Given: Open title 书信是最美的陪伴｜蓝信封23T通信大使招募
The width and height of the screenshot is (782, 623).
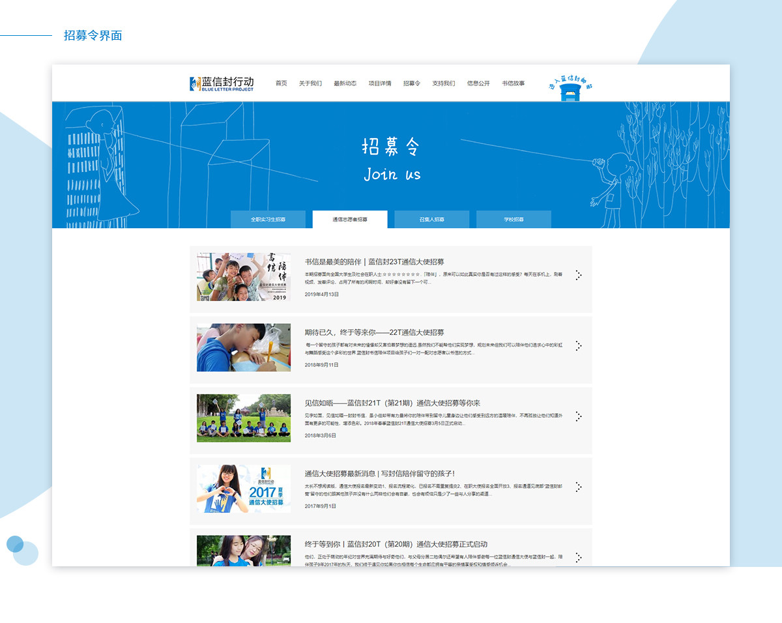Looking at the screenshot, I should coord(374,262).
